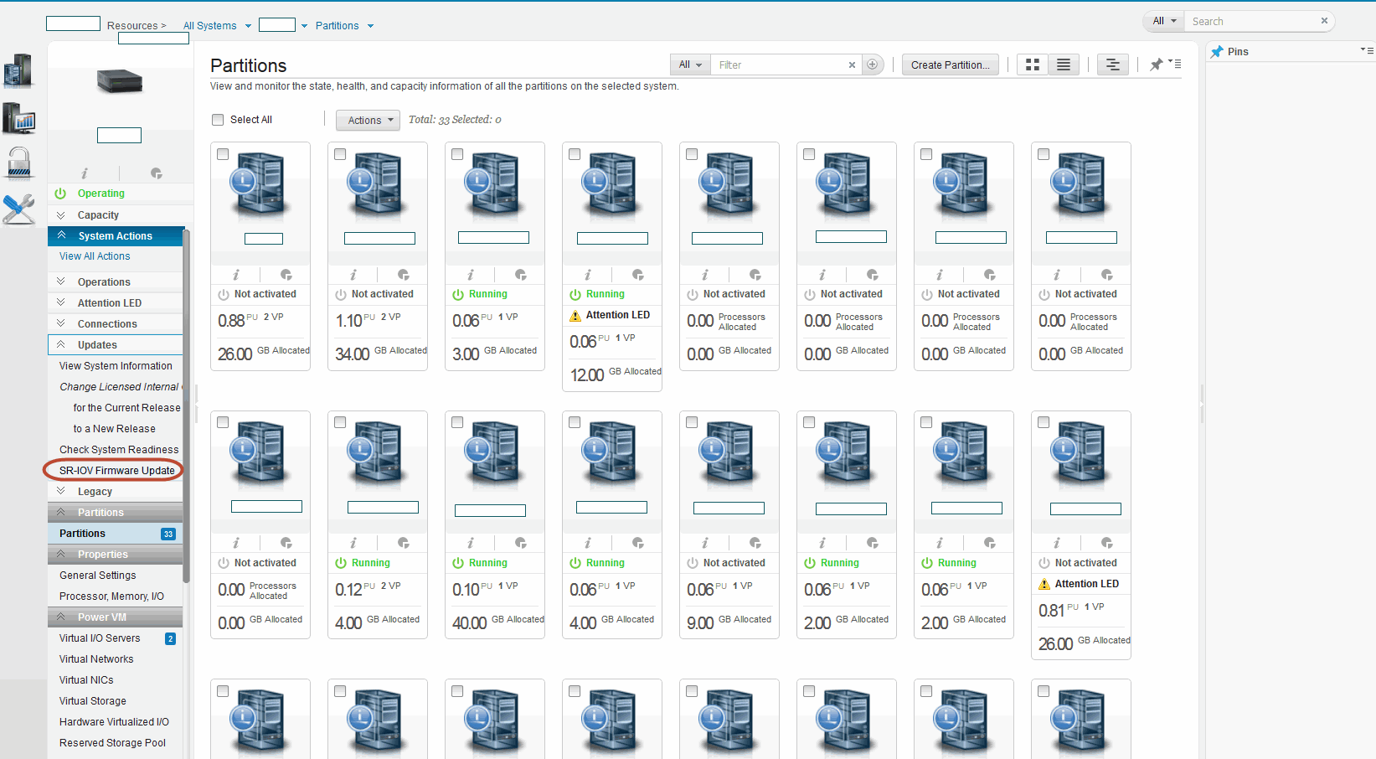This screenshot has width=1376, height=759.
Task: Select the checkbox on the last top-row partition
Action: [x=1044, y=154]
